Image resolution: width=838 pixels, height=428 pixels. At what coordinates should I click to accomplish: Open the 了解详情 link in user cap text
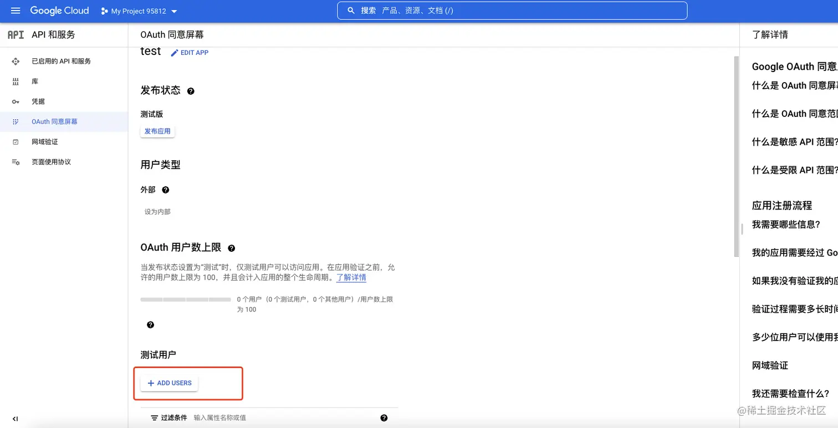pos(351,277)
